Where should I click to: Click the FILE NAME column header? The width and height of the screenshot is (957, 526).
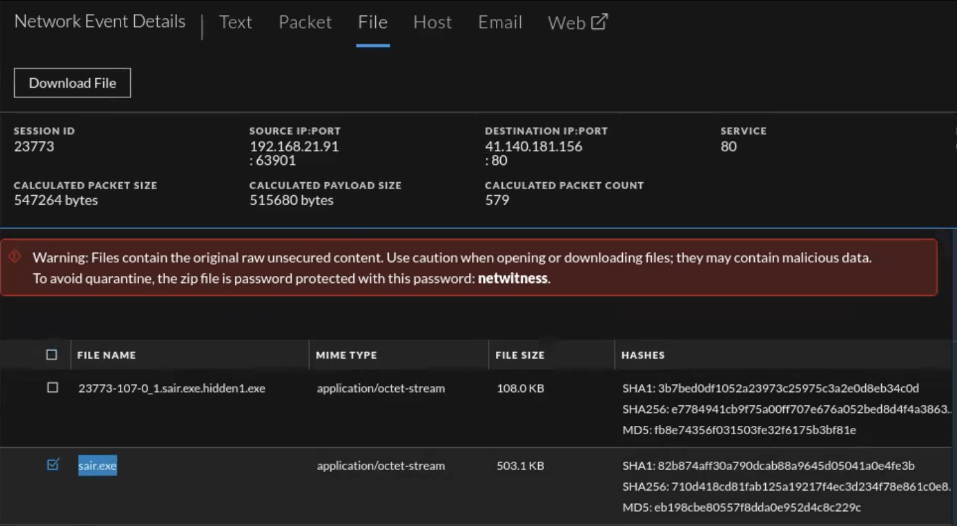(106, 355)
